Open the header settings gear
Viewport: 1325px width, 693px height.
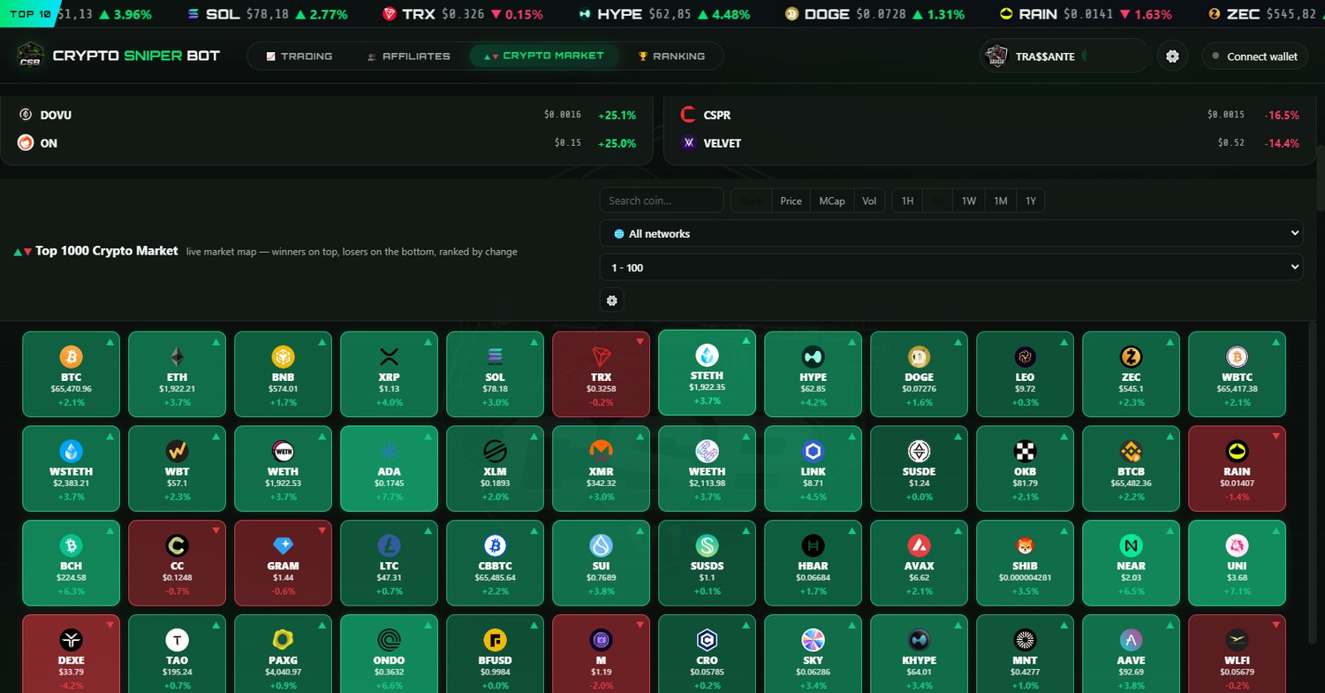click(1172, 57)
